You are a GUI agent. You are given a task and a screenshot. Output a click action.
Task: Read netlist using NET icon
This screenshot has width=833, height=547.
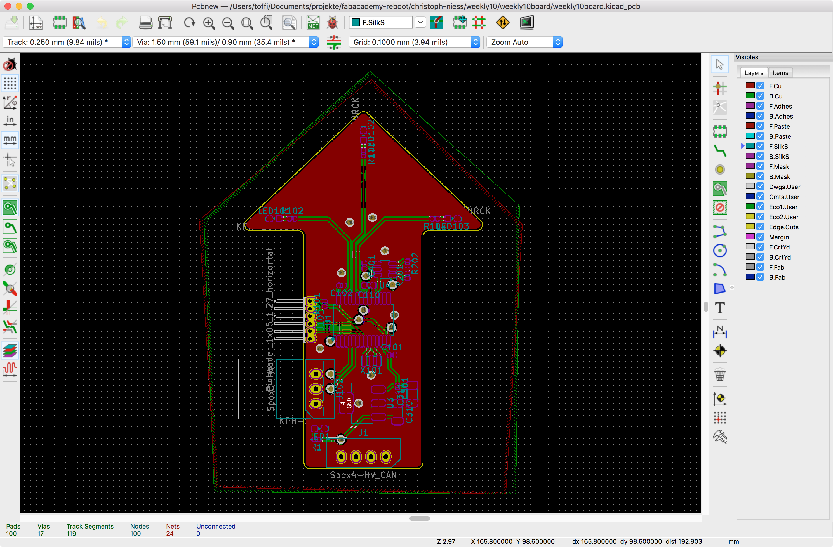[313, 23]
